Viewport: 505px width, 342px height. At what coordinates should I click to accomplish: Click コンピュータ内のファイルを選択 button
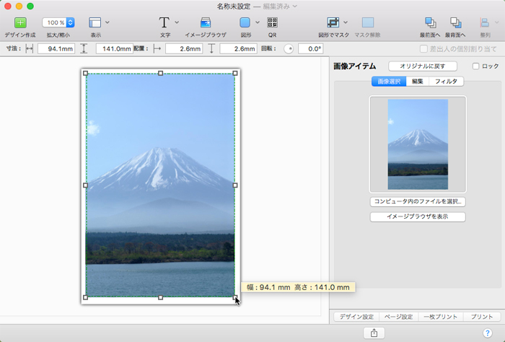418,202
